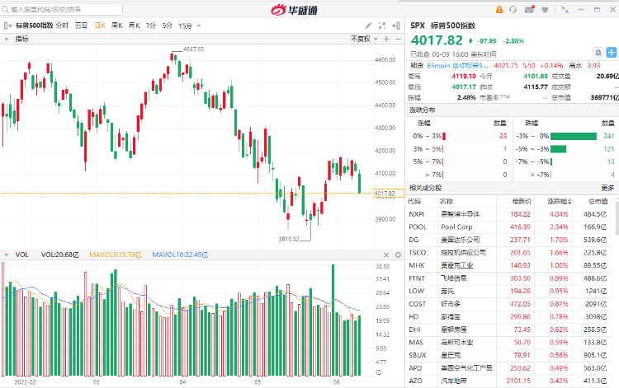Click the shrink window arrows icon
Viewport: 619px width, 388px height.
(x=565, y=10)
